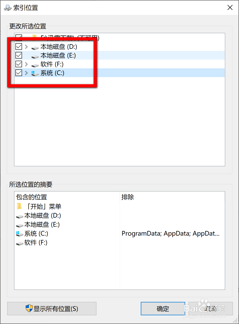Expand the 系统 (C:) tree node

26,73
